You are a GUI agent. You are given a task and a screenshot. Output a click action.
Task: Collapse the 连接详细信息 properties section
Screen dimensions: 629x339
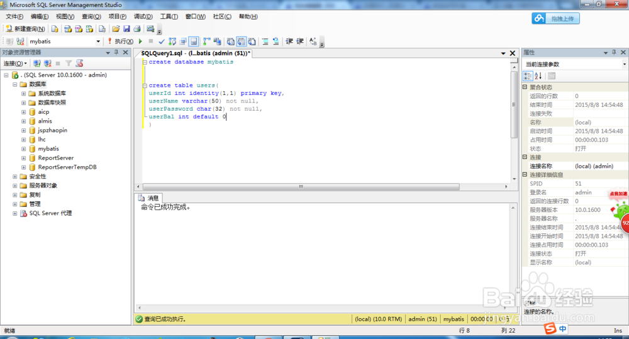click(525, 174)
